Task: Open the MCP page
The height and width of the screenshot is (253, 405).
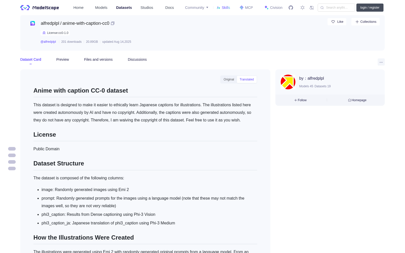Action: (246, 8)
